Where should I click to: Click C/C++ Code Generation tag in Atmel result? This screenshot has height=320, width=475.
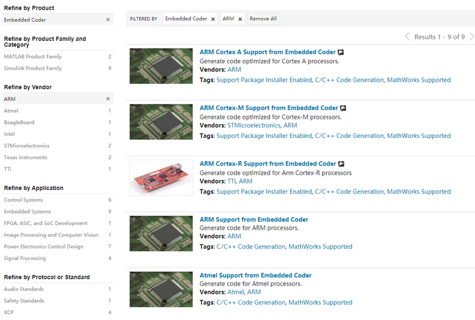click(x=251, y=302)
